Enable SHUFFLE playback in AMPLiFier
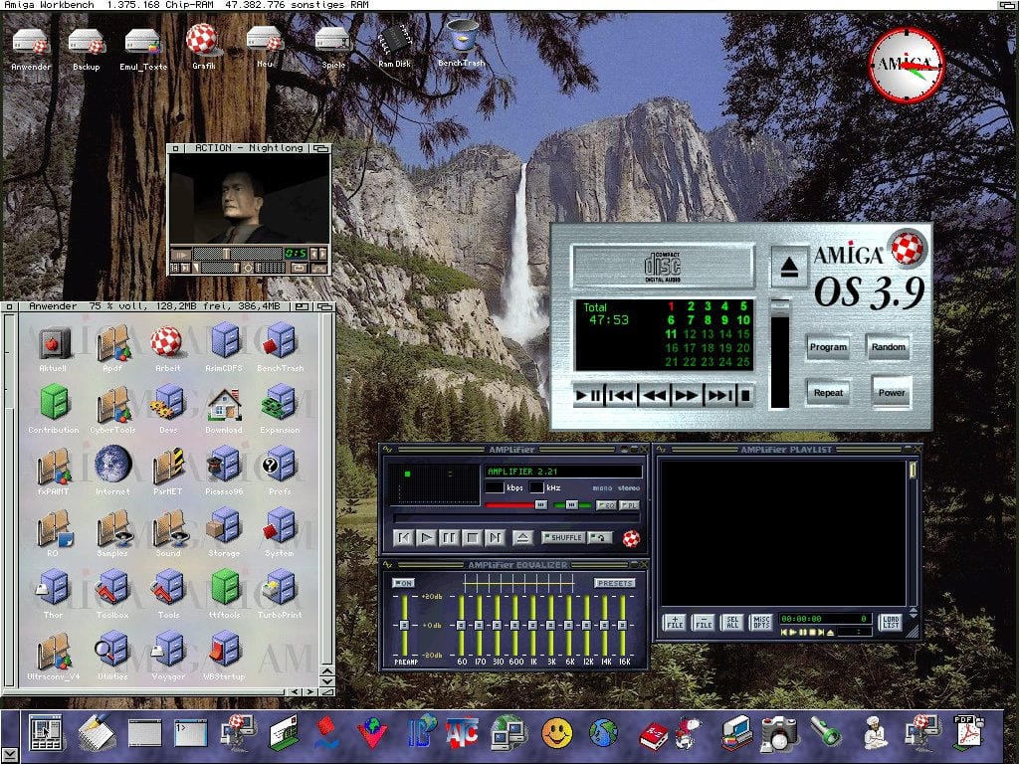Viewport: 1019px width, 764px height. [x=564, y=537]
